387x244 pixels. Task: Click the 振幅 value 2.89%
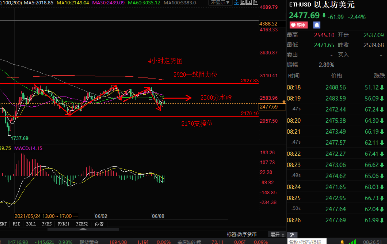coord(327,65)
